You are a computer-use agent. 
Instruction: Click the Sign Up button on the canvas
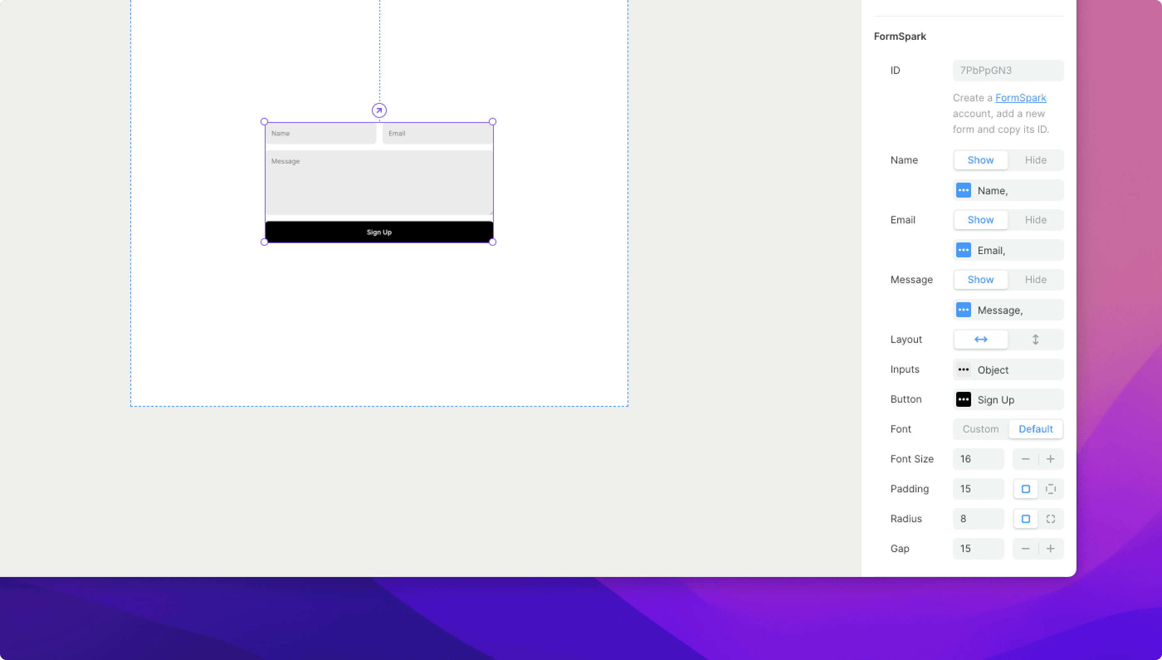point(379,232)
